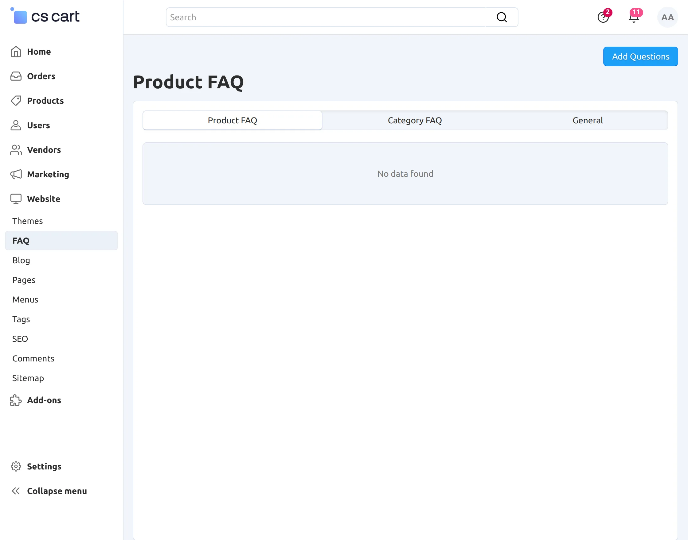Click the Website monitor icon

(x=16, y=199)
